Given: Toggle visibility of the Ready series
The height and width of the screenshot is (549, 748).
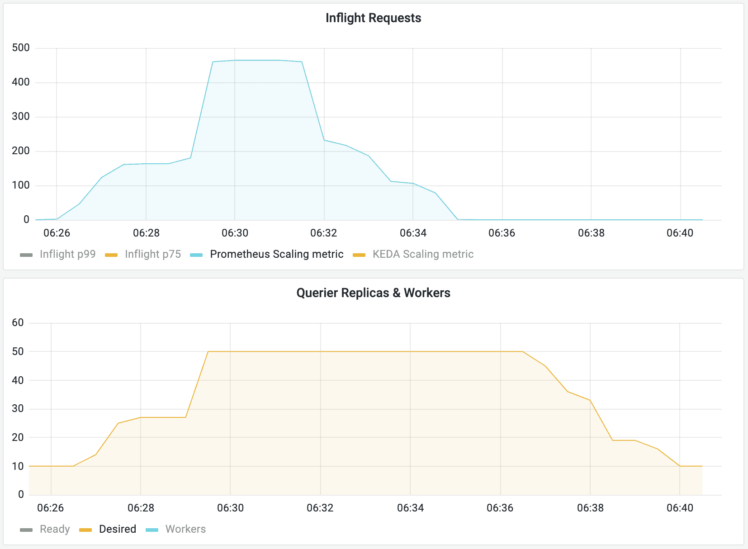Looking at the screenshot, I should pyautogui.click(x=54, y=529).
